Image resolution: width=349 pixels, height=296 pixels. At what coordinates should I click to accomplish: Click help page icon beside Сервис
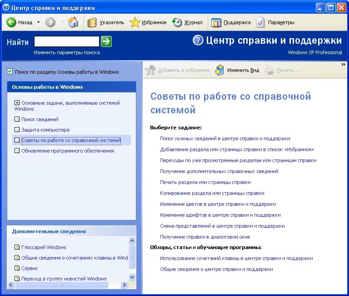(x=17, y=268)
